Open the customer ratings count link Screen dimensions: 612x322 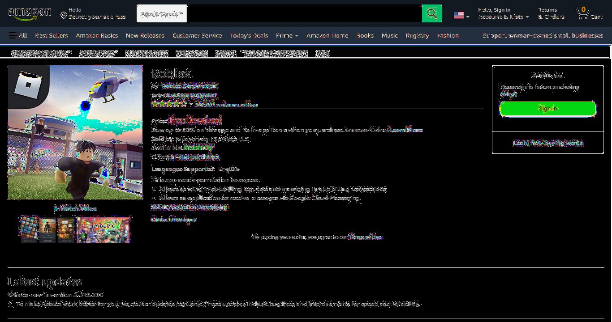point(227,105)
